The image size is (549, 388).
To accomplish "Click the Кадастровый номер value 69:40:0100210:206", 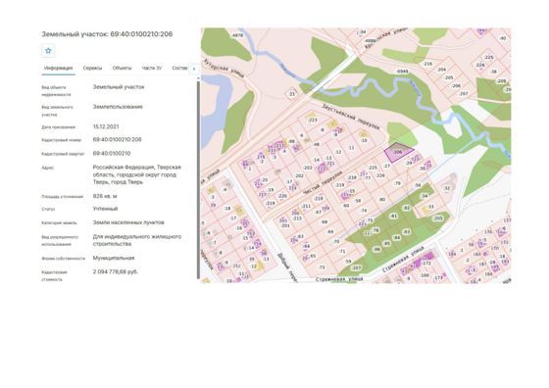I will [x=118, y=139].
